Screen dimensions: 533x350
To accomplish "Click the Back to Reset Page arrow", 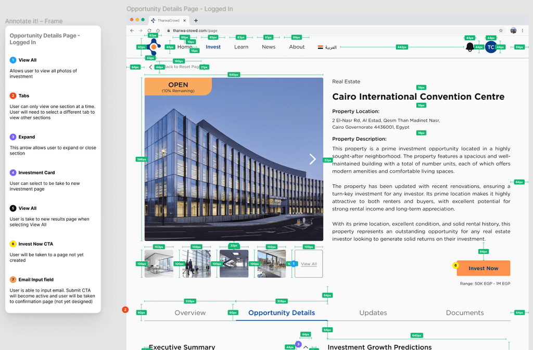I will pyautogui.click(x=150, y=67).
